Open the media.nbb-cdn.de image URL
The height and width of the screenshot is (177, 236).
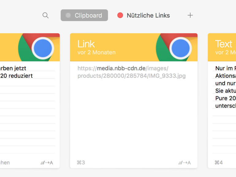tap(131, 72)
